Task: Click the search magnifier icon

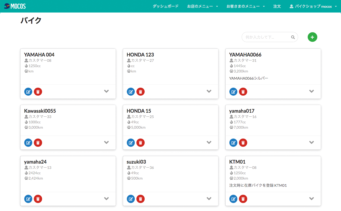Action: click(x=293, y=37)
